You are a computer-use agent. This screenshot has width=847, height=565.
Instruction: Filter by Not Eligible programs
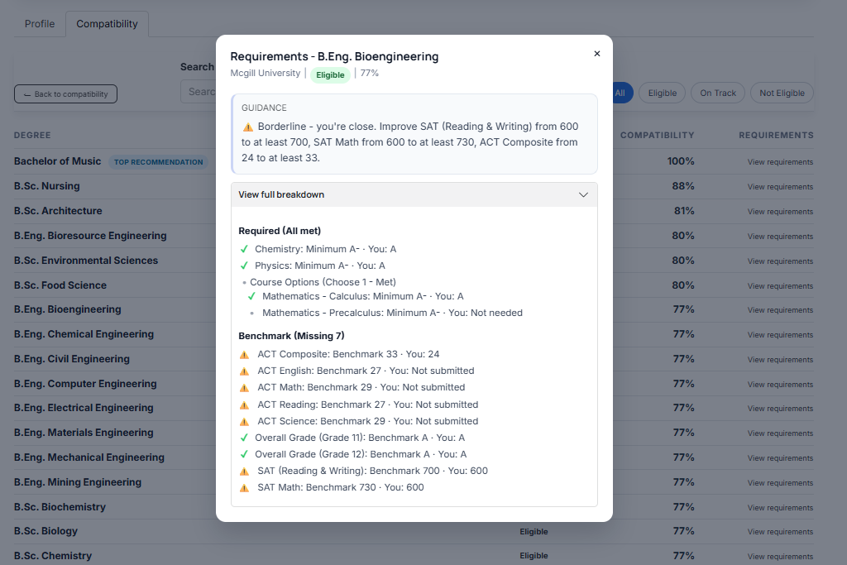pyautogui.click(x=782, y=93)
